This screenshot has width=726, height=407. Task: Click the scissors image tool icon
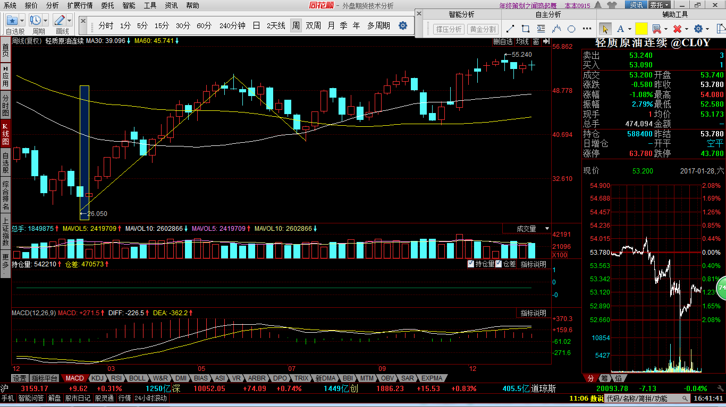click(x=656, y=29)
